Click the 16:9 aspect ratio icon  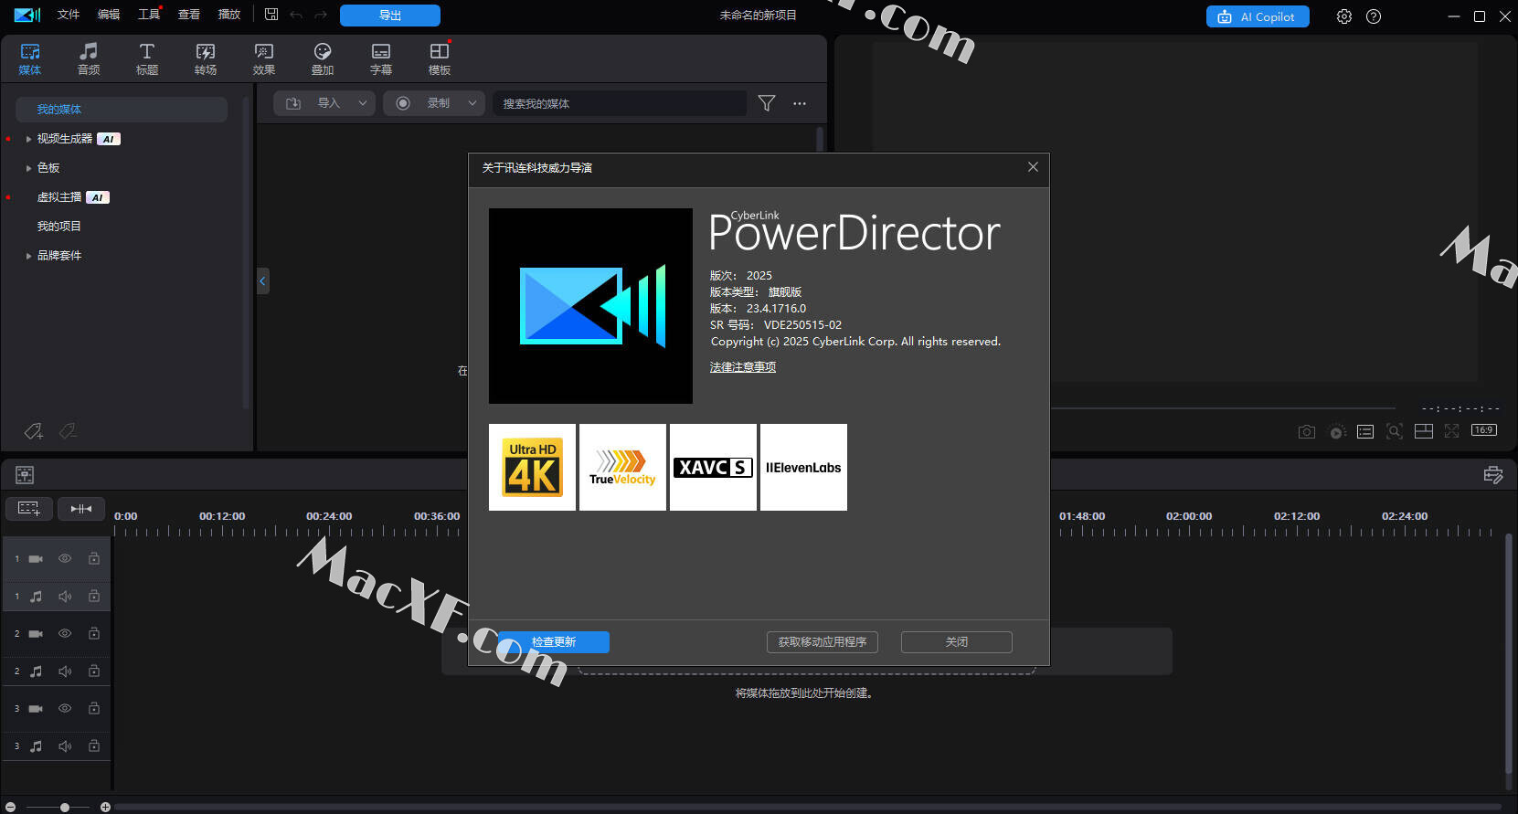pyautogui.click(x=1484, y=430)
